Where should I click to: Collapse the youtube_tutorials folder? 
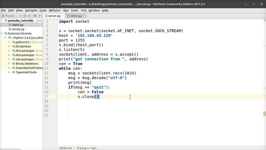point(2,20)
